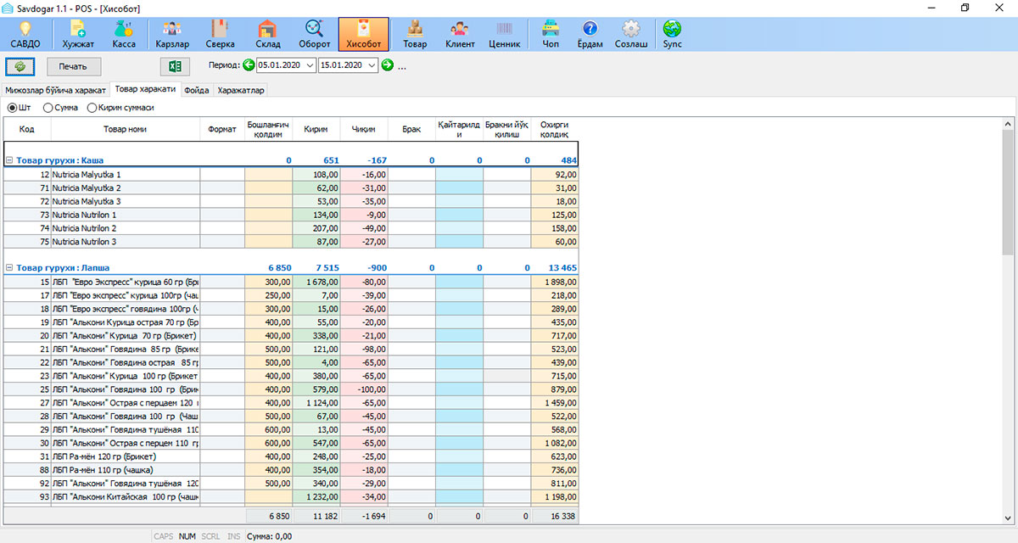The image size is (1018, 543).
Task: Switch to Фойда profit tab
Action: [197, 90]
